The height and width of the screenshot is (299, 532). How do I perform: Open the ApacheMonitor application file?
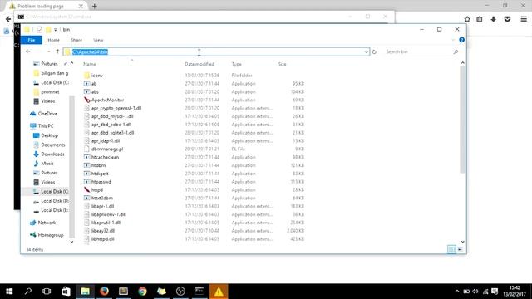tap(107, 100)
